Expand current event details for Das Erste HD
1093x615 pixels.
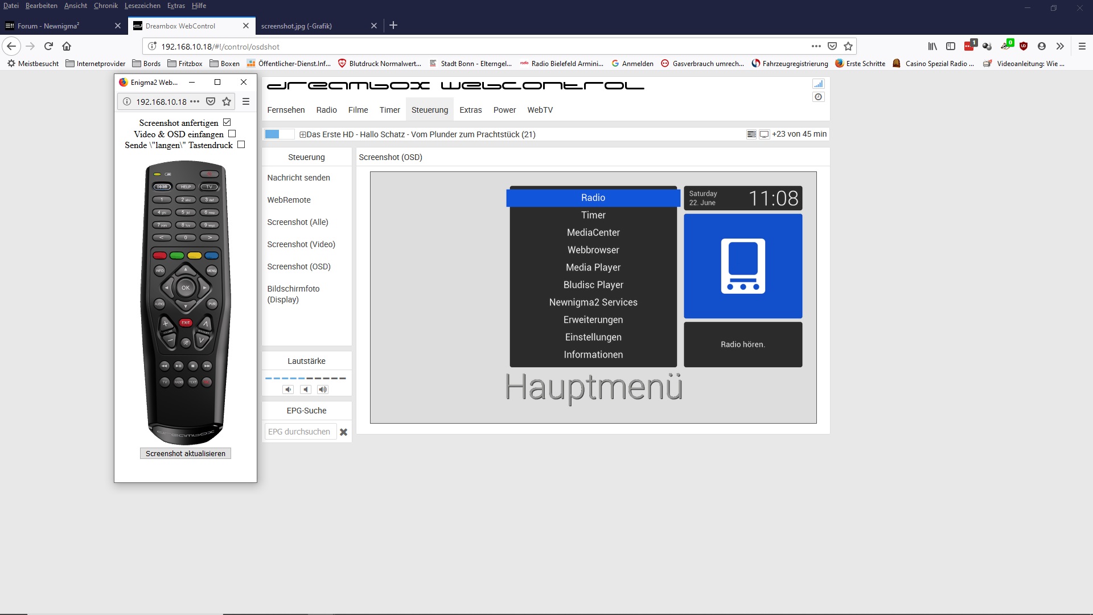coord(302,135)
